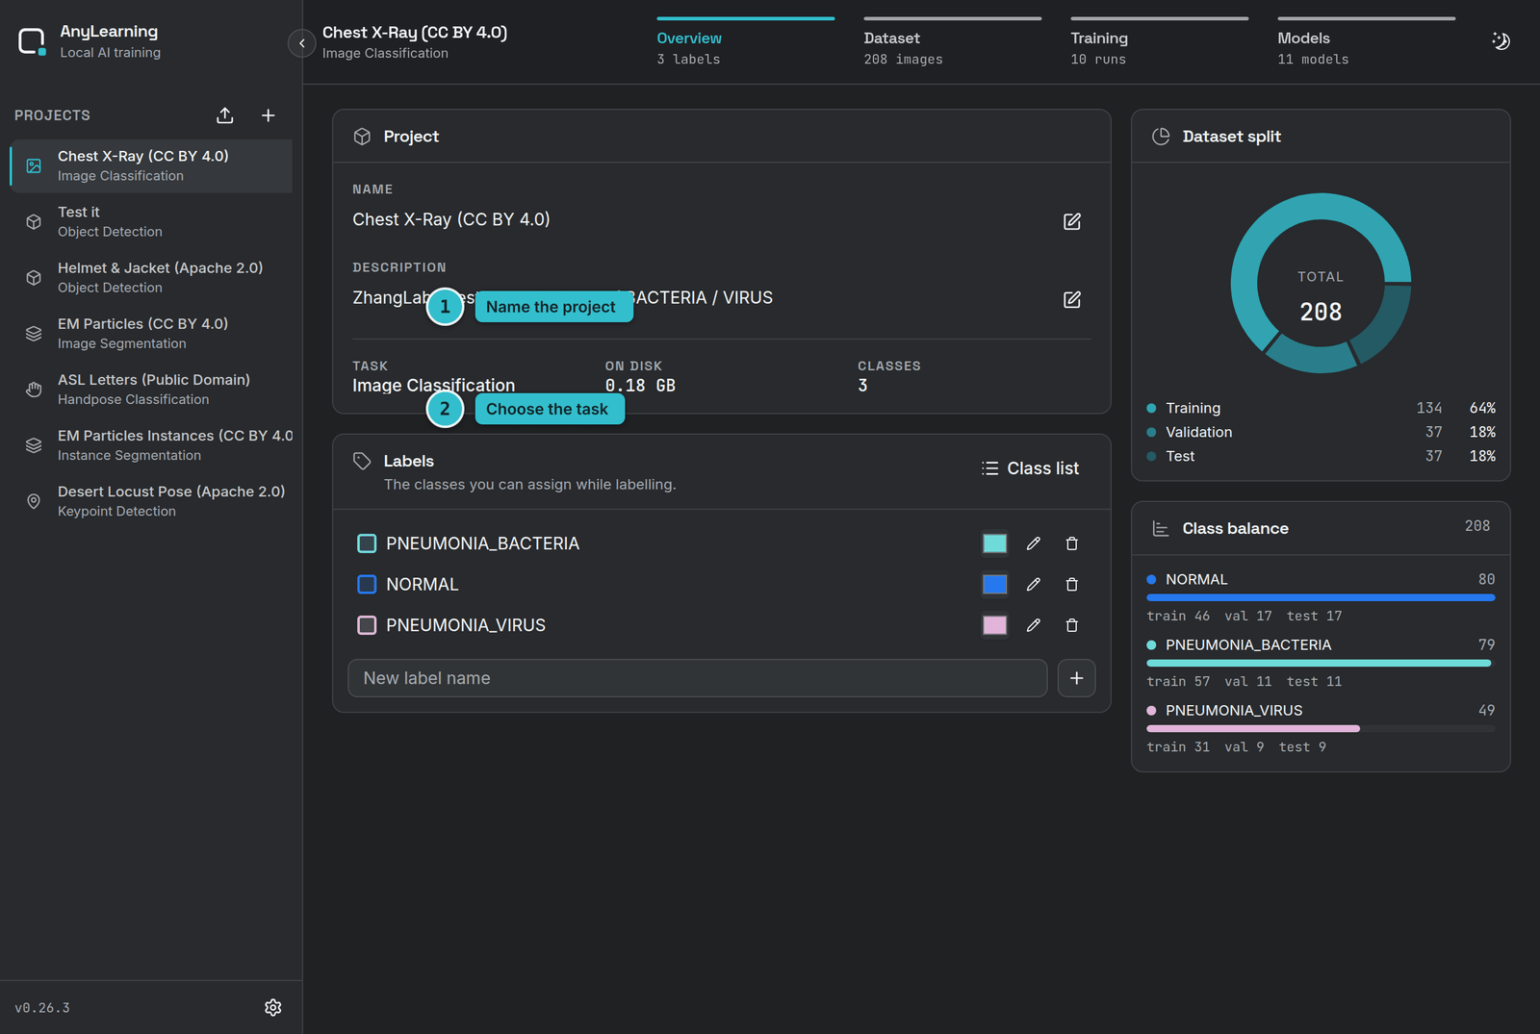Image resolution: width=1540 pixels, height=1034 pixels.
Task: Open the Class list view
Action: click(1031, 468)
